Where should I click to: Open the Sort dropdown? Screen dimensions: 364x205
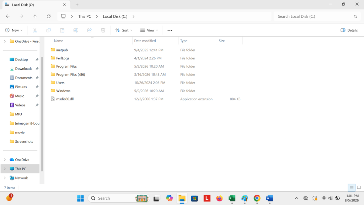(x=124, y=30)
